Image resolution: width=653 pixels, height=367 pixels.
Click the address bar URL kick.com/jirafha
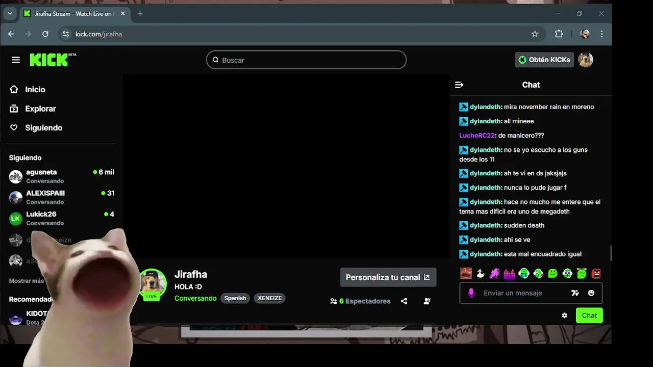(98, 34)
